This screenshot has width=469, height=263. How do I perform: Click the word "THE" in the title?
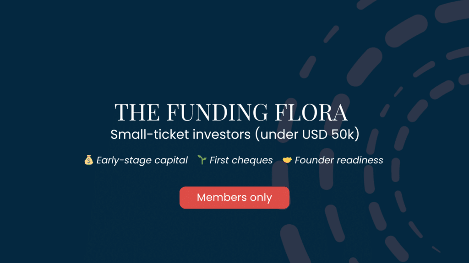(133, 112)
